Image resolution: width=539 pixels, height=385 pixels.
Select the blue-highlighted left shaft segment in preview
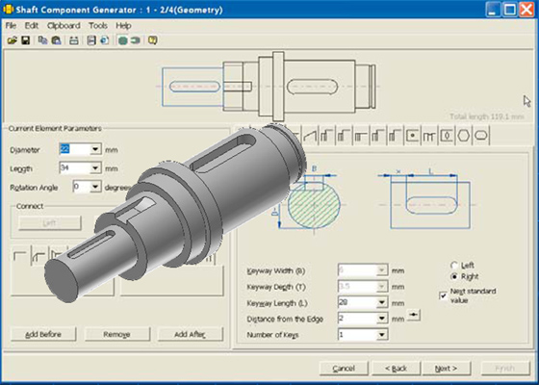point(192,87)
